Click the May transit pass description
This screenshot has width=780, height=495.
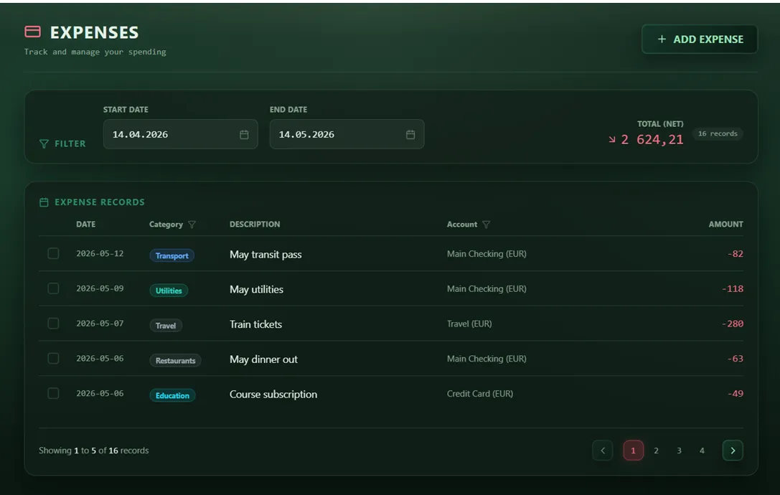266,255
